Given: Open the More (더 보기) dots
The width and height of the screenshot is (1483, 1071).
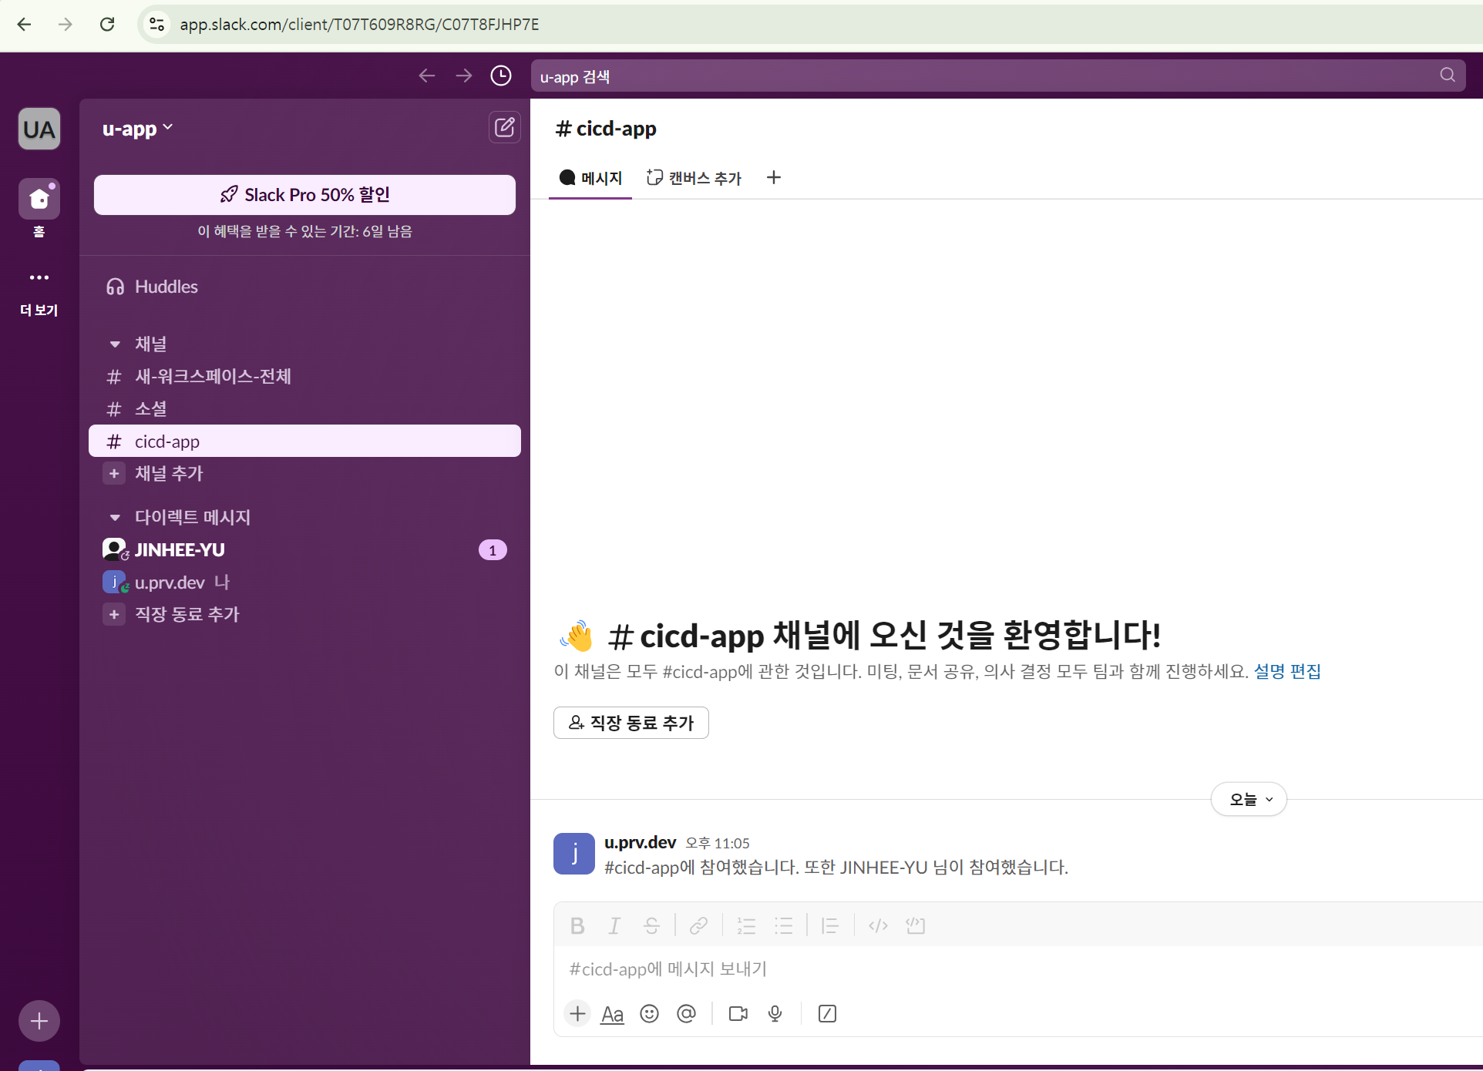Looking at the screenshot, I should click(x=39, y=277).
